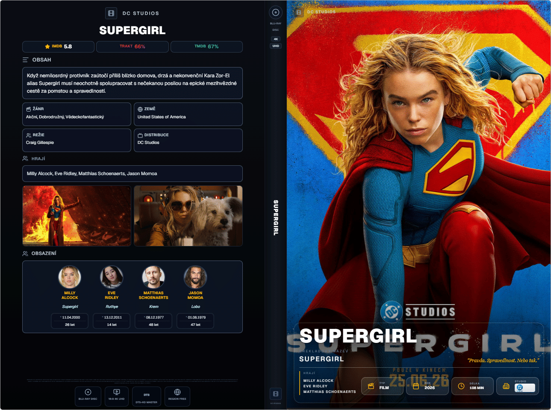Image resolution: width=551 pixels, height=410 pixels.
Task: Click the calendar icon beside ROK 2026
Action: [416, 386]
